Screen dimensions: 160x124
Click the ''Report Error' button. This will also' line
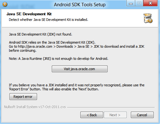click(x=54, y=89)
